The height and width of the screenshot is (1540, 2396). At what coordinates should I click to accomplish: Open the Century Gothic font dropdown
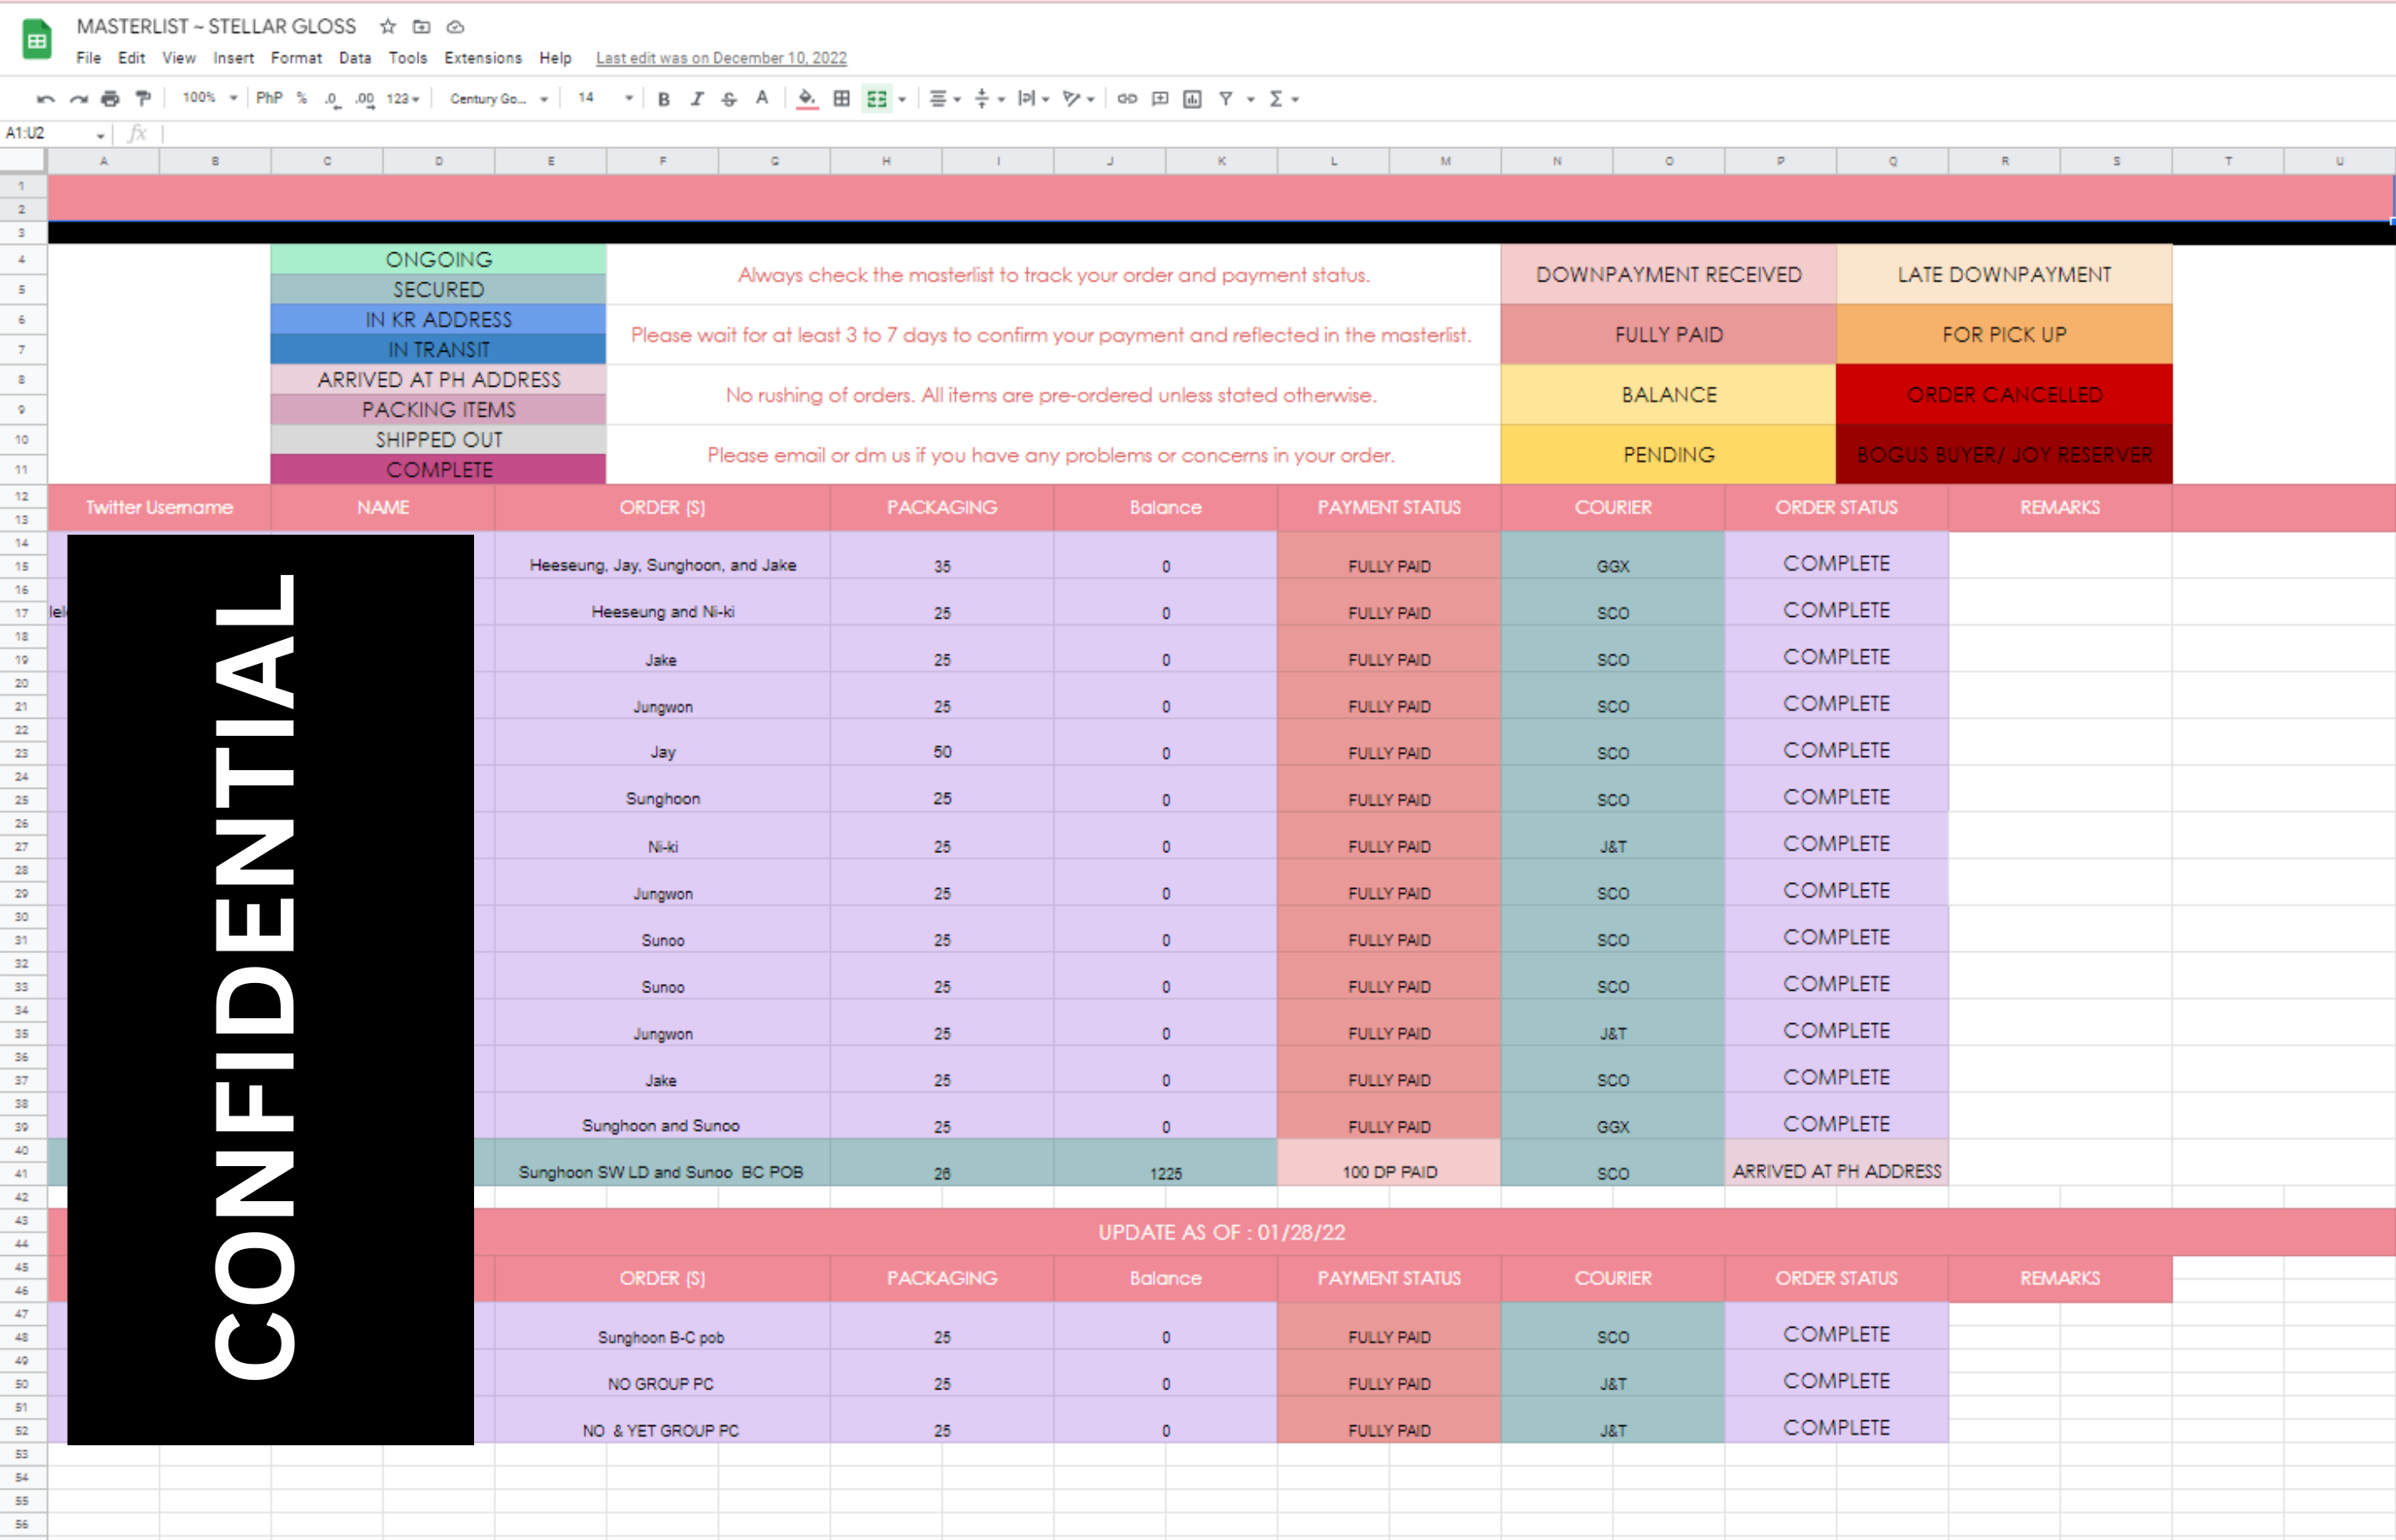pos(498,98)
